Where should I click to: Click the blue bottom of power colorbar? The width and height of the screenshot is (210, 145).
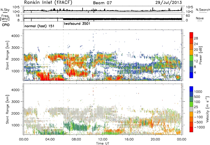(x=191, y=75)
